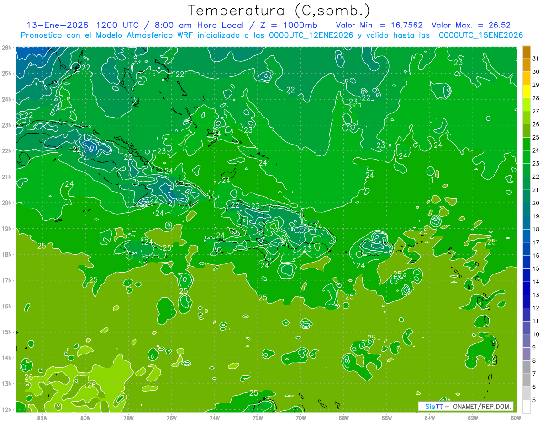Click the "70W" longitude axis label
The image size is (548, 424).
tap(300, 417)
